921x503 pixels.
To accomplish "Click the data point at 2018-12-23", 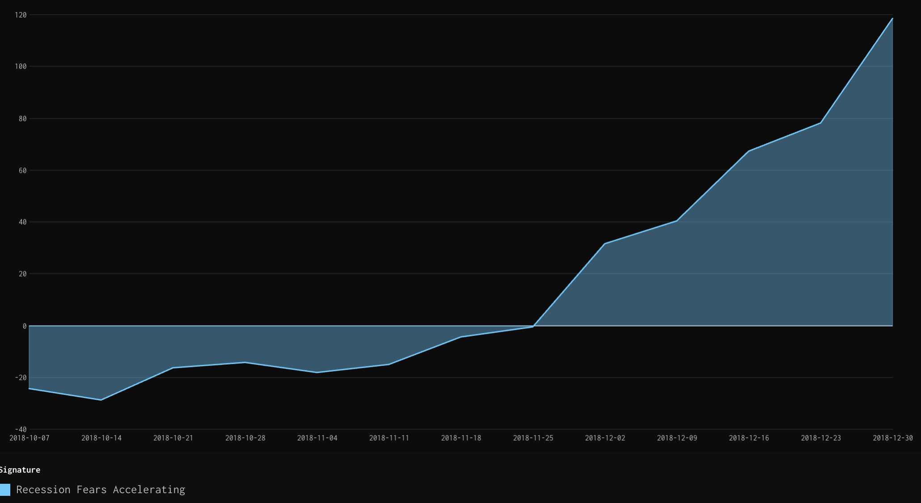I will 820,123.
